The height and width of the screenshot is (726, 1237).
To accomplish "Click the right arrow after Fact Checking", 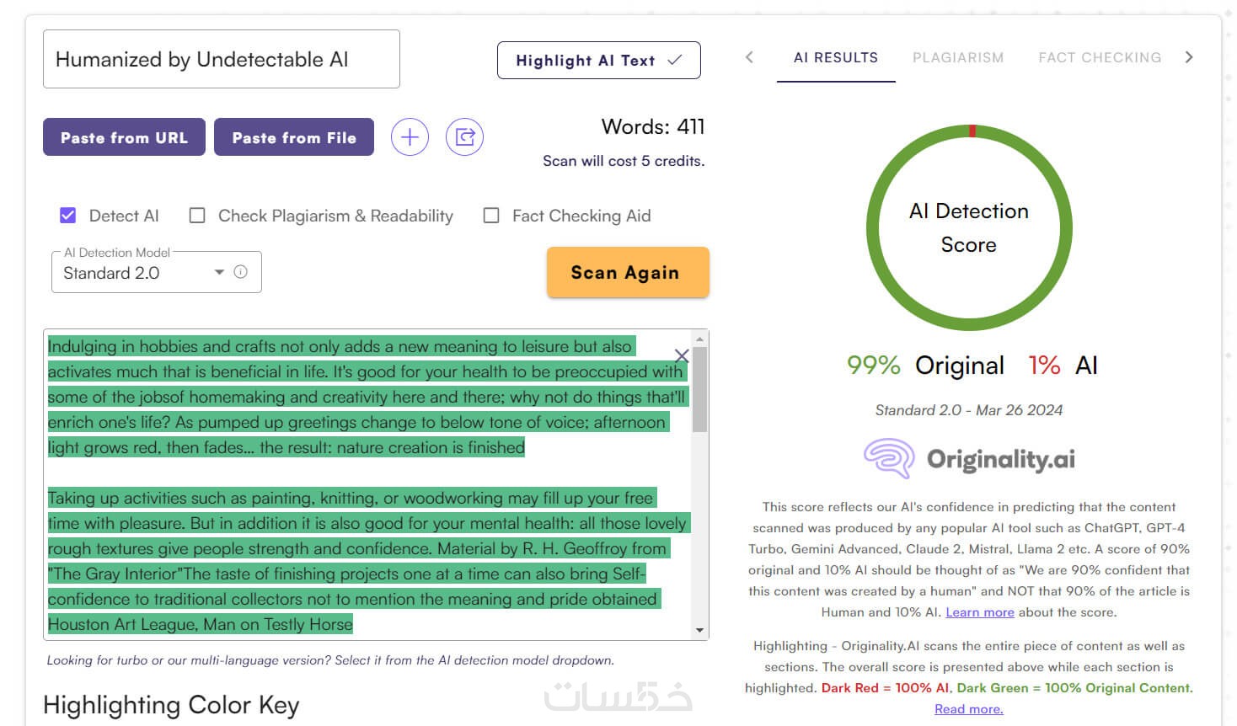I will (1189, 57).
